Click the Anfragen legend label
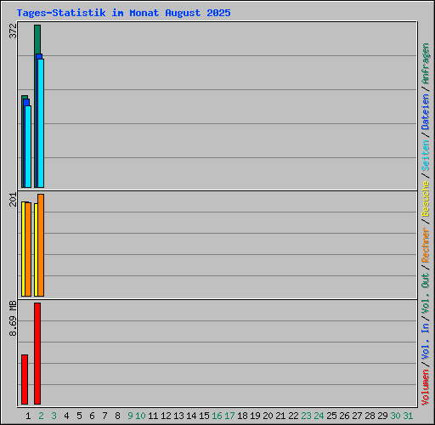Viewport: 435px width, 425px height. pyautogui.click(x=426, y=64)
